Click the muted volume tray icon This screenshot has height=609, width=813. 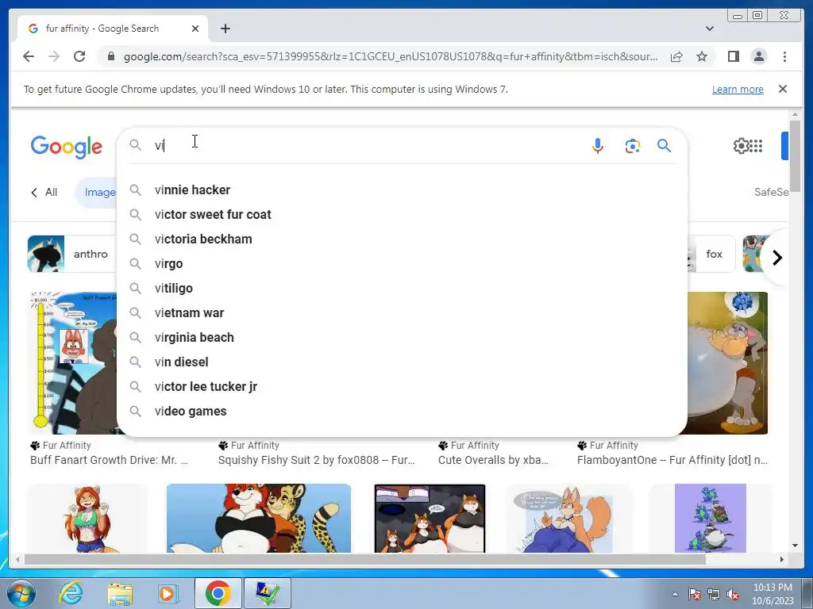734,595
